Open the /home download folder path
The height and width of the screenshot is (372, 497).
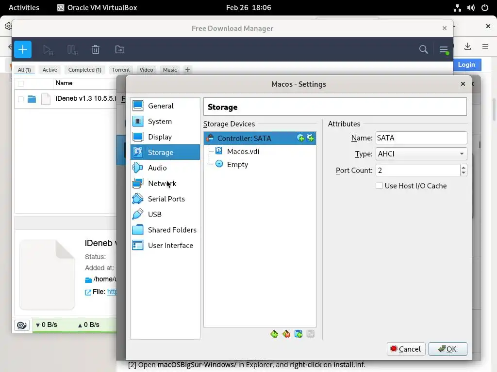pyautogui.click(x=105, y=279)
